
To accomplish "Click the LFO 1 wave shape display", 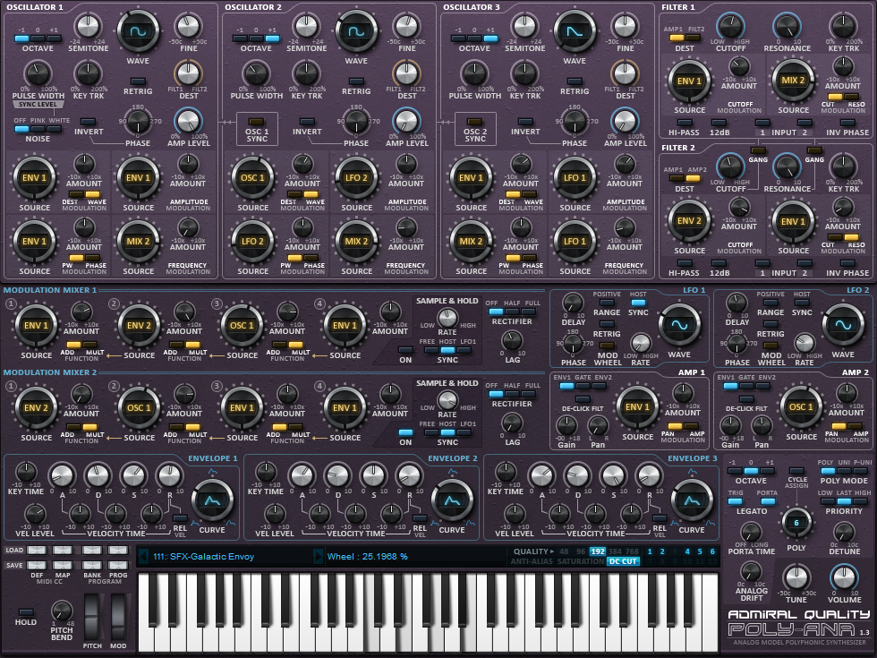I will 679,325.
